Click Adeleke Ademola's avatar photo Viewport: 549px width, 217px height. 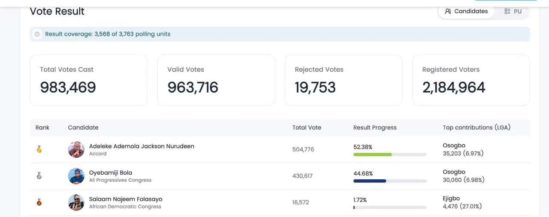coord(76,150)
